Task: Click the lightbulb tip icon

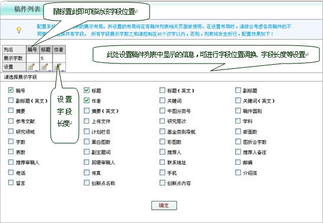Action: 19,30
